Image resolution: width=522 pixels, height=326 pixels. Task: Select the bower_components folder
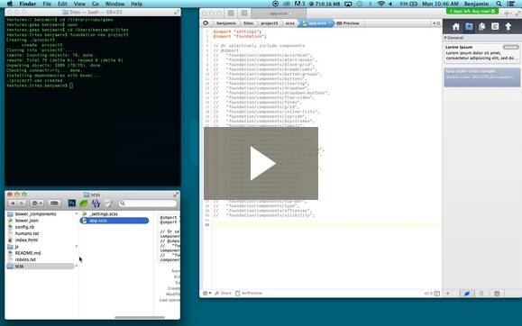click(36, 214)
